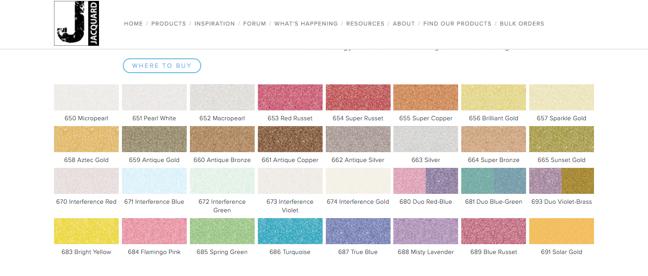Click the Where to Buy button
This screenshot has height=276, width=648.
point(162,66)
